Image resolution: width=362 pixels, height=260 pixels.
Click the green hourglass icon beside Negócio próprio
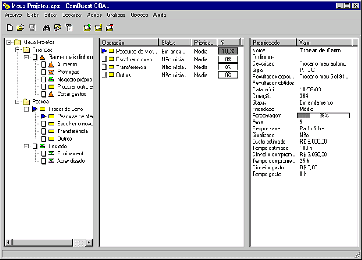(x=51, y=79)
